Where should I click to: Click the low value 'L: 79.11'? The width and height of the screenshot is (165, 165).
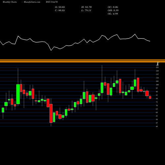click(x=86, y=11)
